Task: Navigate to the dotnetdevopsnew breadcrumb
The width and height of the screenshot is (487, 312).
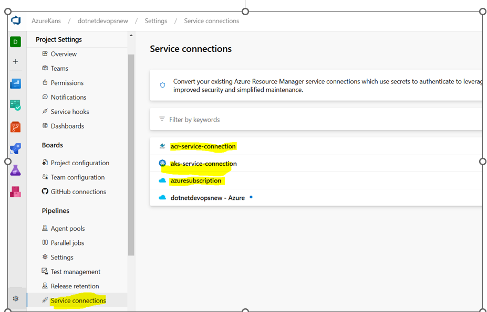Action: pyautogui.click(x=102, y=20)
